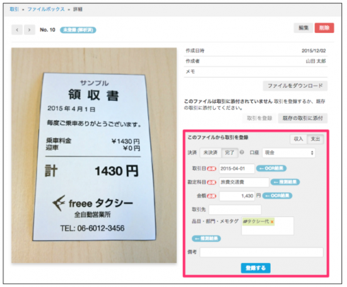347x287 pixels.
Task: Click the help question mark beside 完了
Action: point(242,152)
